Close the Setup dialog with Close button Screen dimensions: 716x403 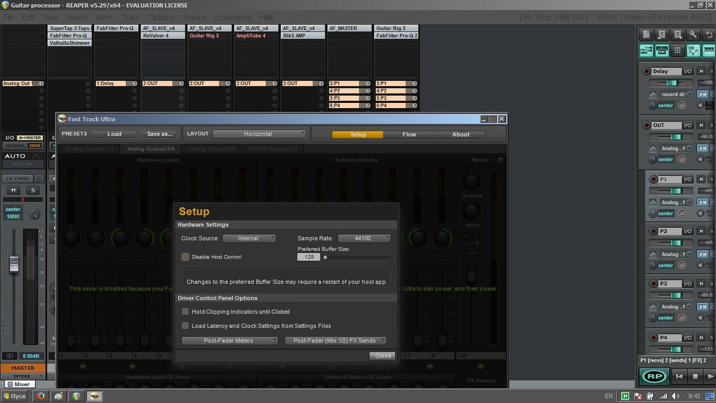(x=383, y=355)
